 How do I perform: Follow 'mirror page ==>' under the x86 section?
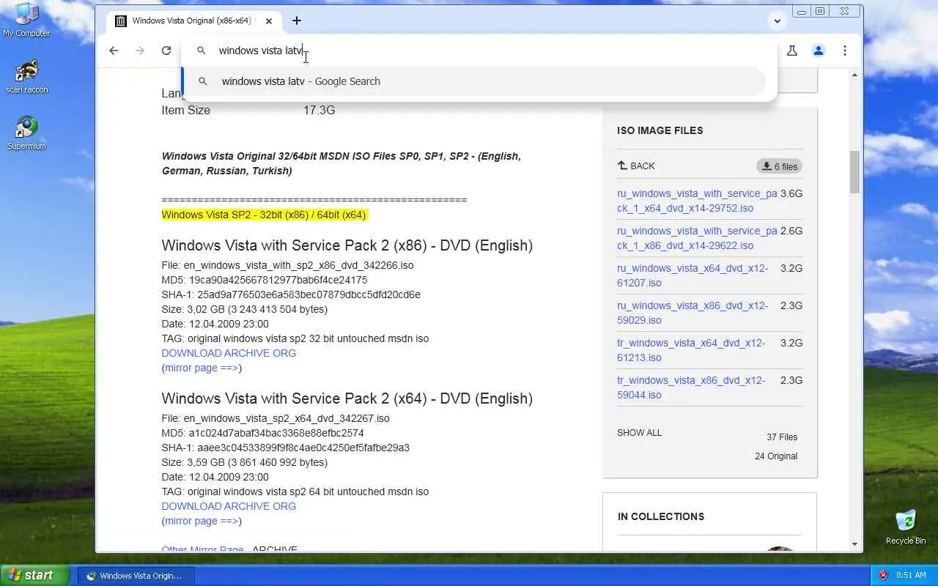click(x=202, y=368)
